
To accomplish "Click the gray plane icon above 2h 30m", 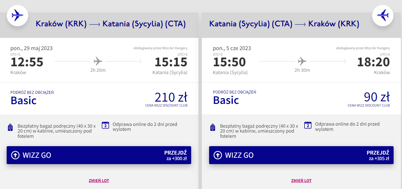I will pyautogui.click(x=302, y=61).
